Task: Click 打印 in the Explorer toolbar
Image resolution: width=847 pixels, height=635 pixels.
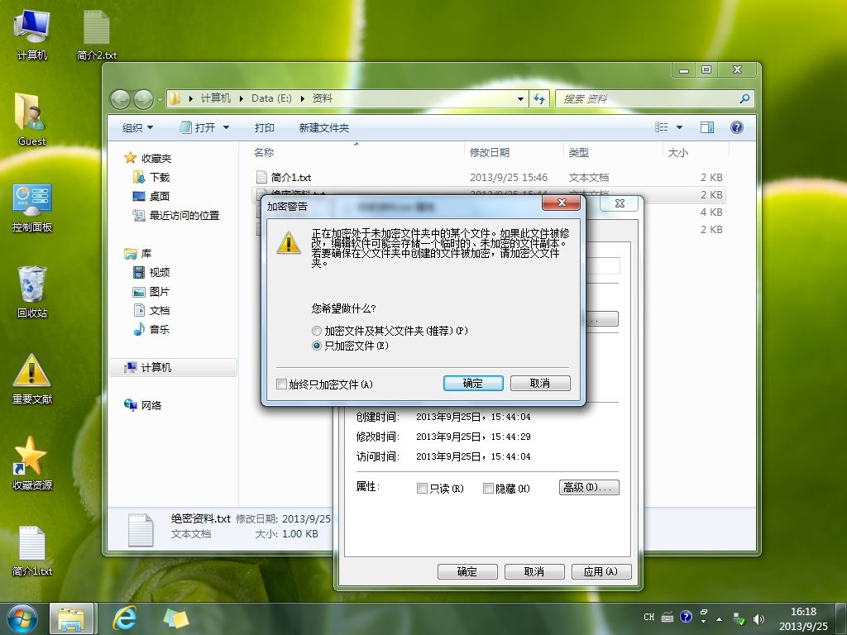Action: pos(264,128)
